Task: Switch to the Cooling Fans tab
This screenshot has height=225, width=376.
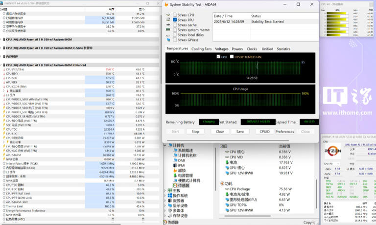Action: point(201,49)
